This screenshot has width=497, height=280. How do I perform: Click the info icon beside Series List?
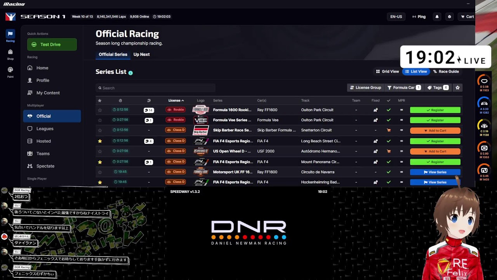point(130,73)
